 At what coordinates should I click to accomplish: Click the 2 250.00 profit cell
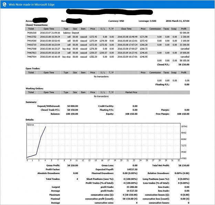click(185, 37)
